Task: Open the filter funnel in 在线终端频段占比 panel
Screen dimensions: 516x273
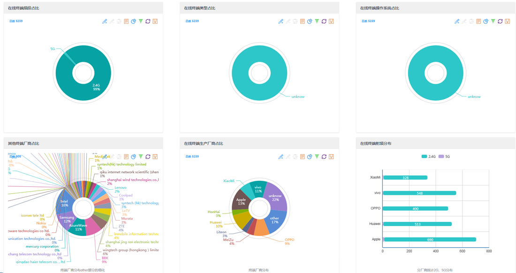Action: 141,21
